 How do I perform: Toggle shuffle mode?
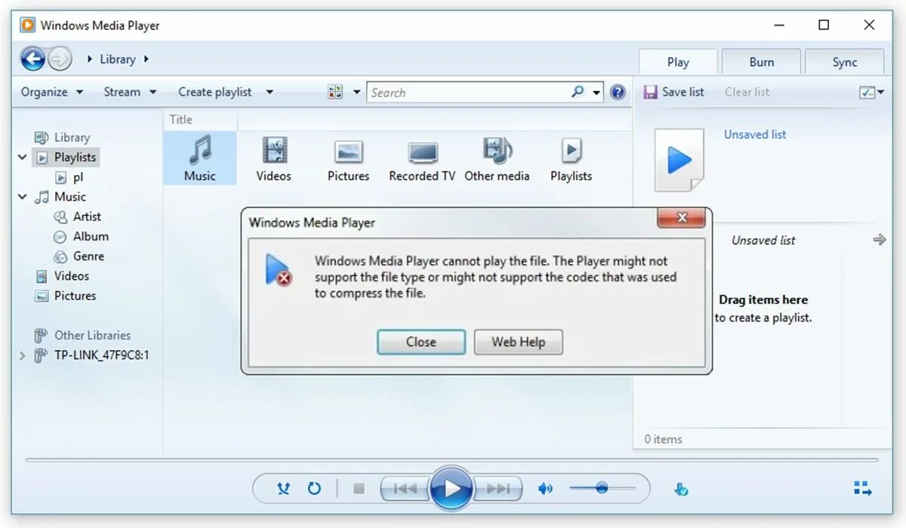283,489
